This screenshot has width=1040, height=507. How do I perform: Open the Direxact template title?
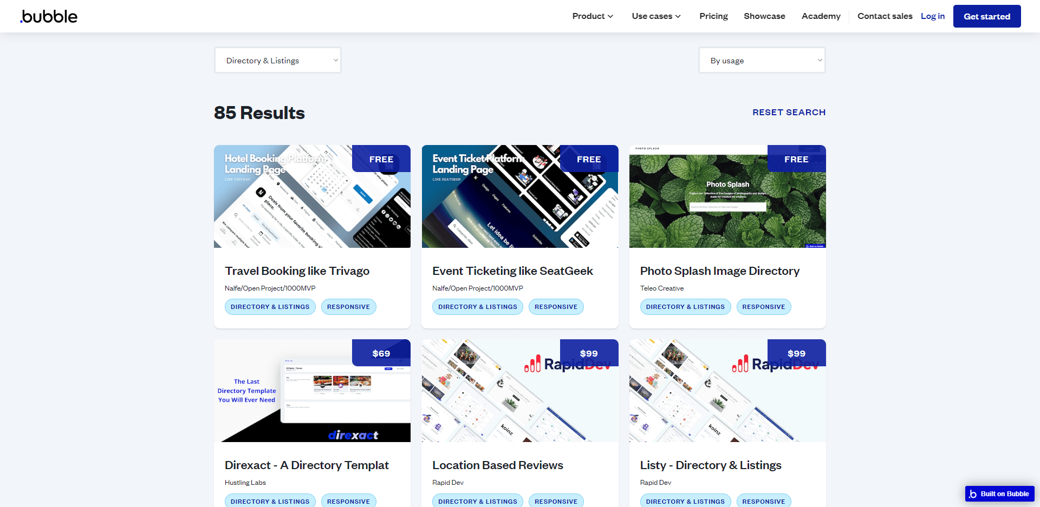tap(307, 465)
